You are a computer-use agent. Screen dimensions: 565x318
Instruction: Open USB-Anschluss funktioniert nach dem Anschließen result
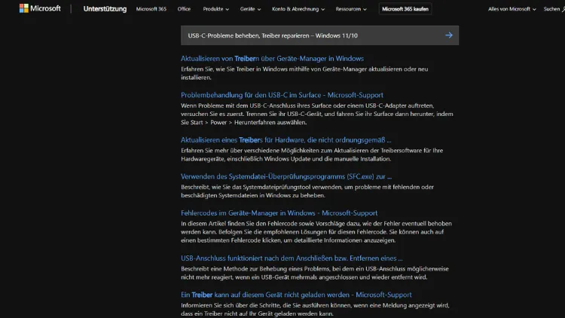(292, 258)
